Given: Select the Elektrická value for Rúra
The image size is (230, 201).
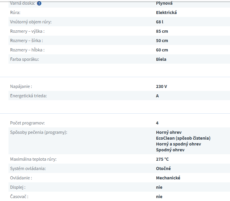Looking at the screenshot, I should click(x=166, y=13).
